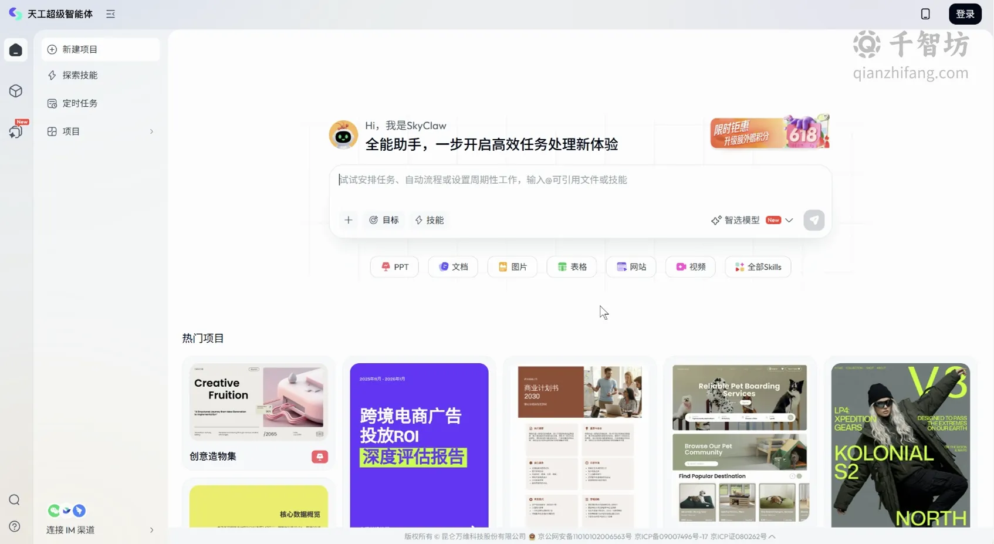The height and width of the screenshot is (544, 994).
Task: Click the 创意造物集 card title
Action: click(213, 457)
